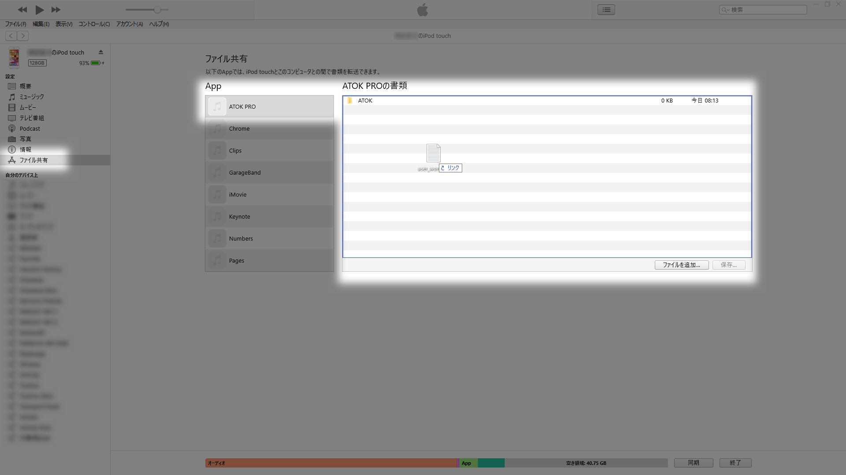Select Clips app icon in list
This screenshot has height=475, width=846.
click(217, 150)
